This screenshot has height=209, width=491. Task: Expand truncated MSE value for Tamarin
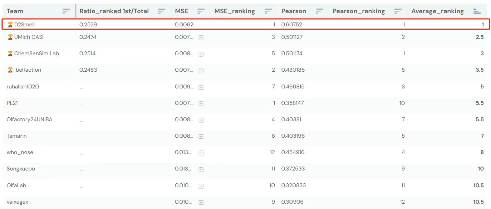tap(201, 136)
